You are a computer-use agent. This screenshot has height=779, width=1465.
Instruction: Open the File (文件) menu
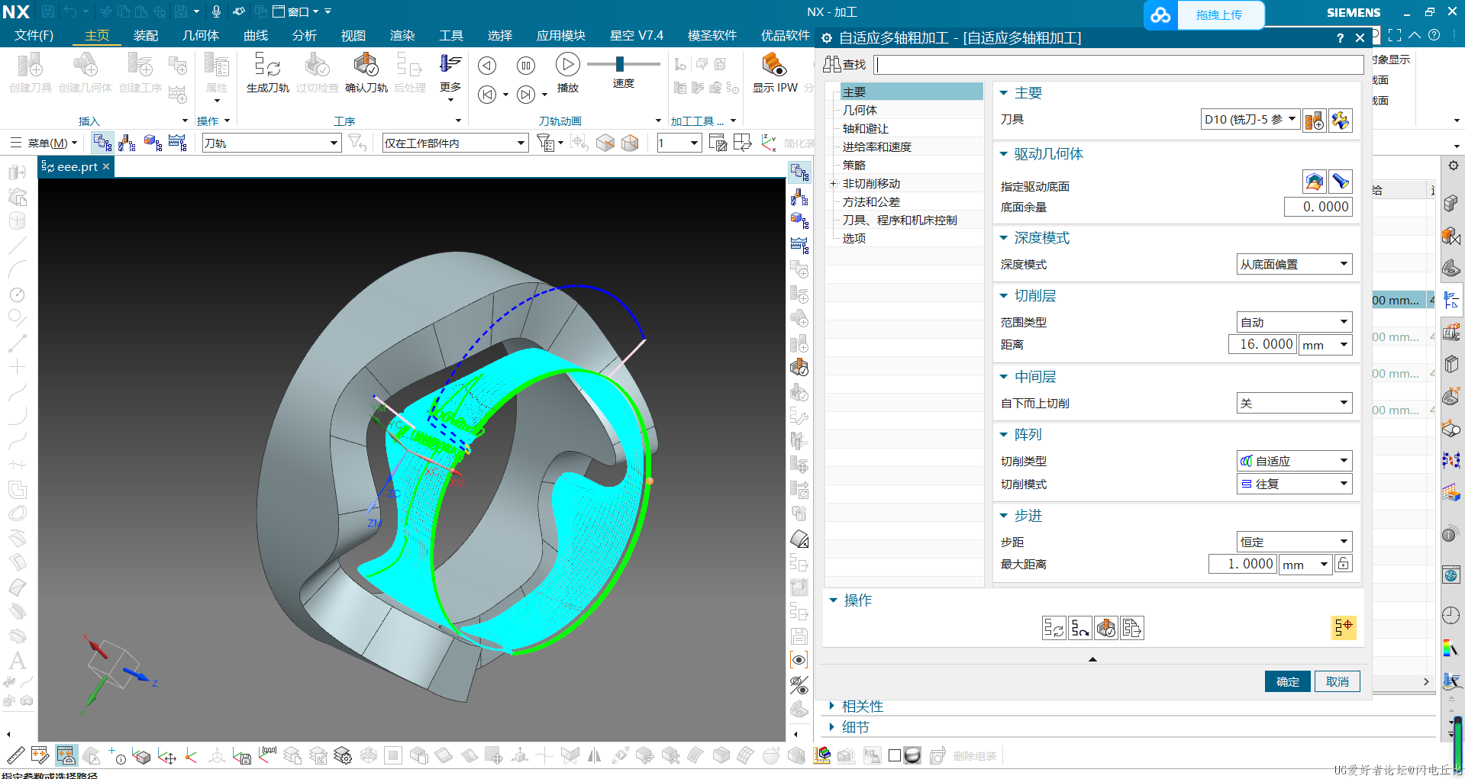(34, 35)
